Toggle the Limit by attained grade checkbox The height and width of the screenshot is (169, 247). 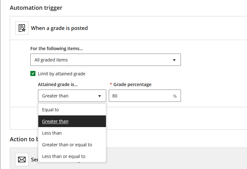pos(33,74)
